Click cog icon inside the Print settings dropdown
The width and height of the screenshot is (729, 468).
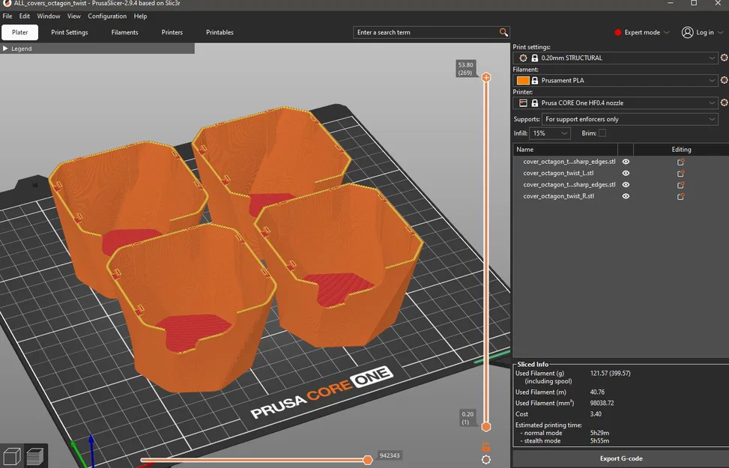[523, 58]
